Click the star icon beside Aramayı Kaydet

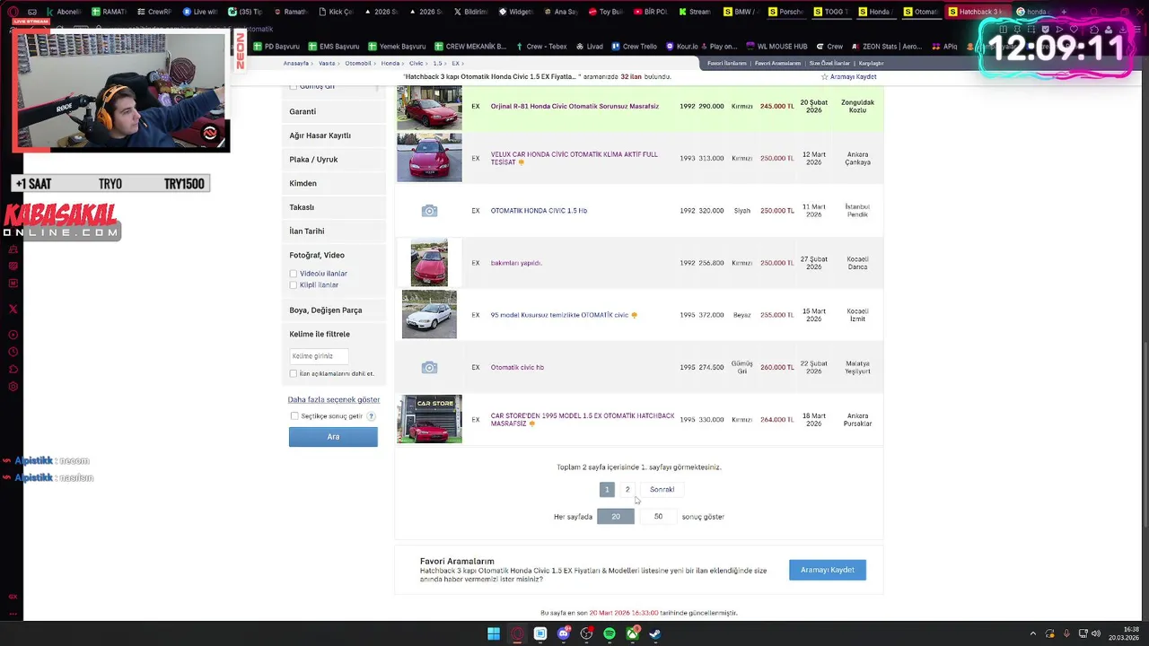825,77
